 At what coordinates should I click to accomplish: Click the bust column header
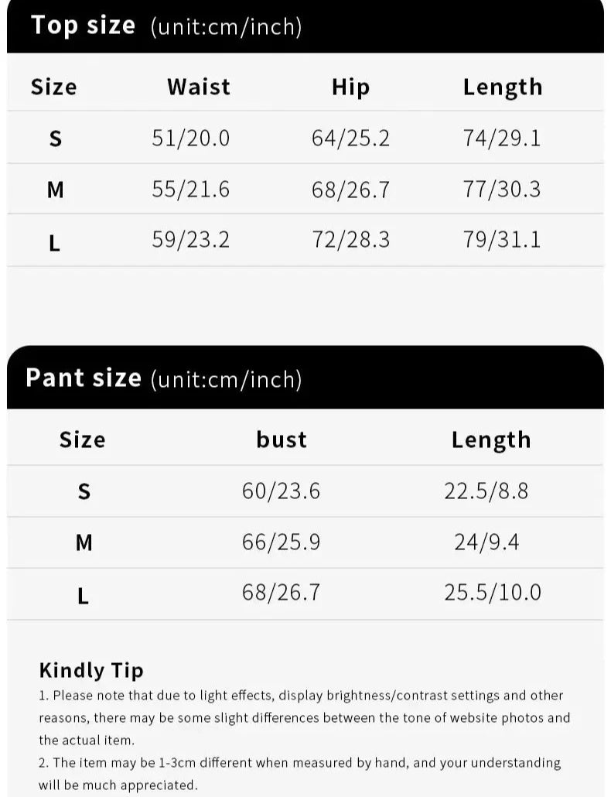[282, 440]
